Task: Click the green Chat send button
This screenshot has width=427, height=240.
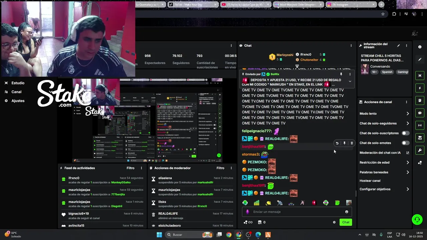Action: [x=346, y=222]
